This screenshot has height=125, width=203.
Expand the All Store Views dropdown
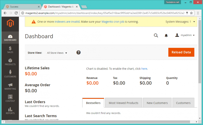[57, 53]
